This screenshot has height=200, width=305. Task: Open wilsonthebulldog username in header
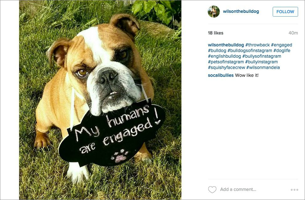[x=241, y=12]
